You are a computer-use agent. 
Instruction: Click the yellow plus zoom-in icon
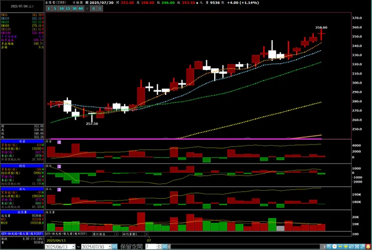346,246
